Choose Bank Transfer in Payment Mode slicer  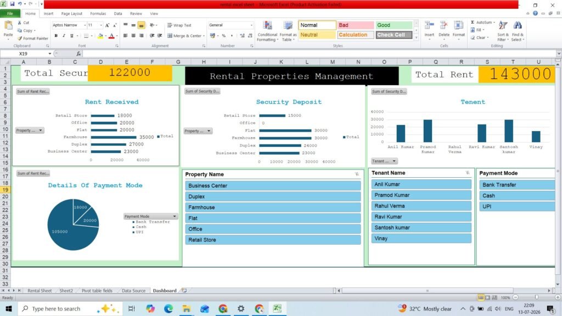pyautogui.click(x=517, y=185)
